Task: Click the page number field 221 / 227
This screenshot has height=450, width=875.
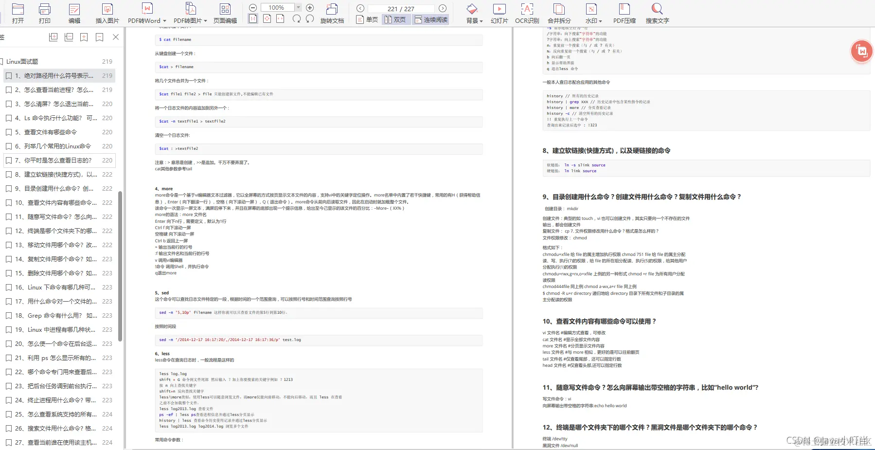Action: [x=401, y=9]
